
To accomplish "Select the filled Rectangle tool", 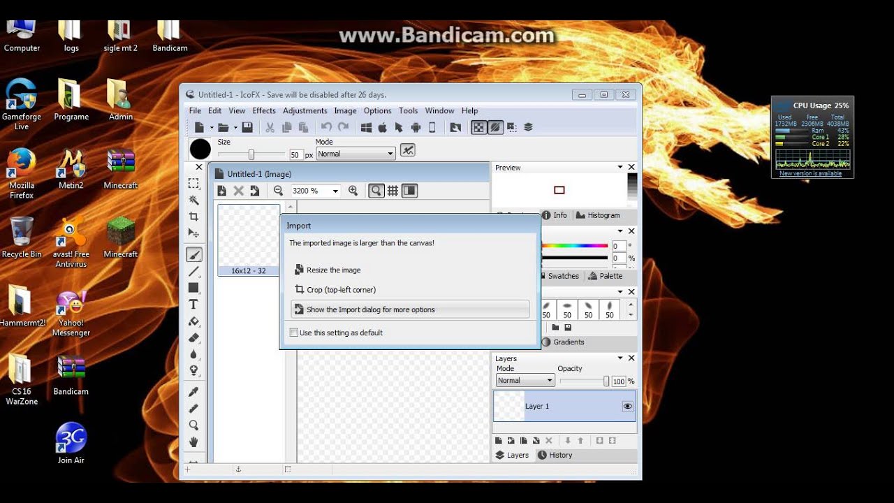I will click(193, 288).
